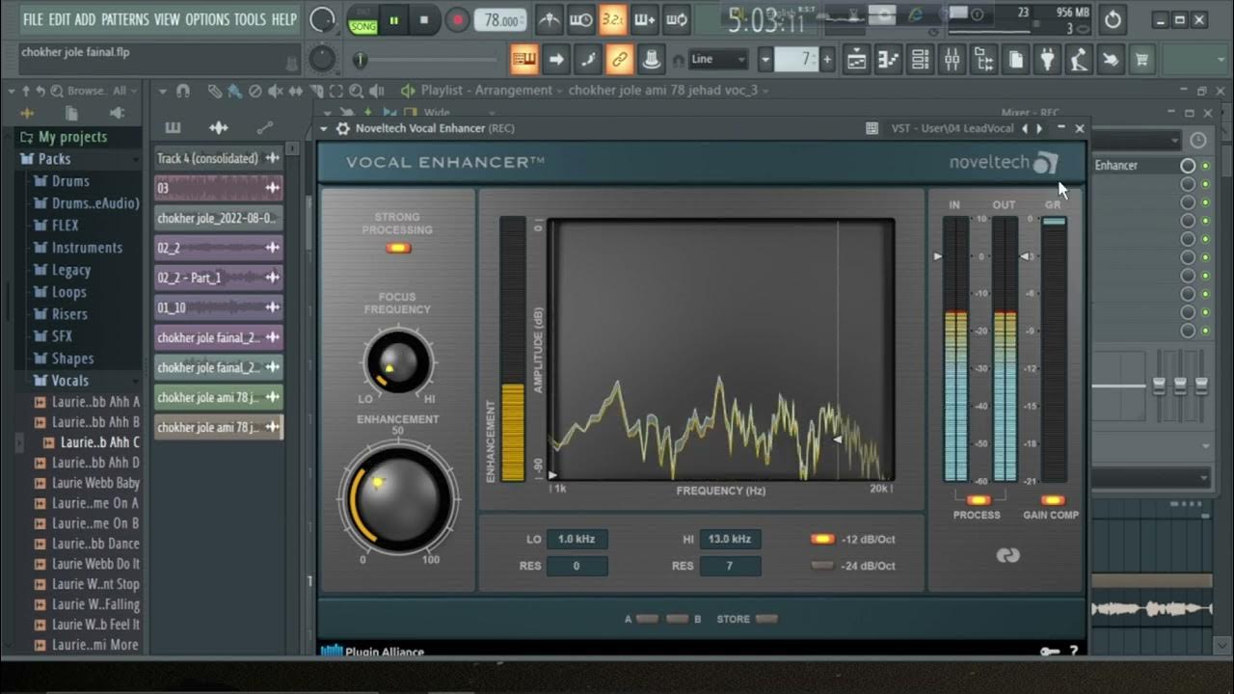Viewport: 1234px width, 694px height.
Task: Toggle loop recording icon
Action: tap(676, 19)
